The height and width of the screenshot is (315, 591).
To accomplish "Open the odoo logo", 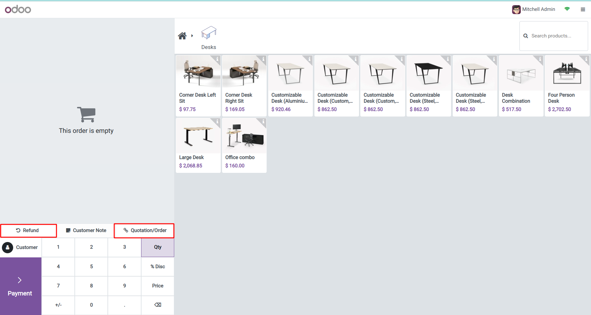I will point(18,9).
